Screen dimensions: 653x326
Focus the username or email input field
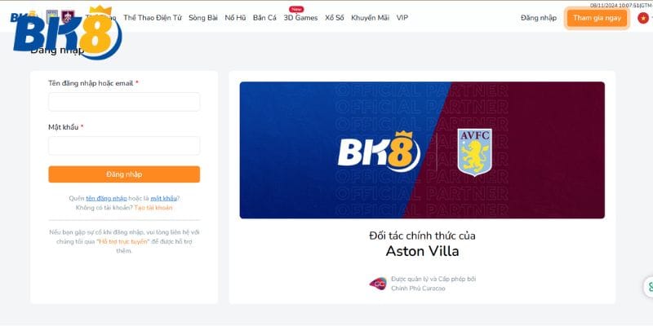pos(124,102)
